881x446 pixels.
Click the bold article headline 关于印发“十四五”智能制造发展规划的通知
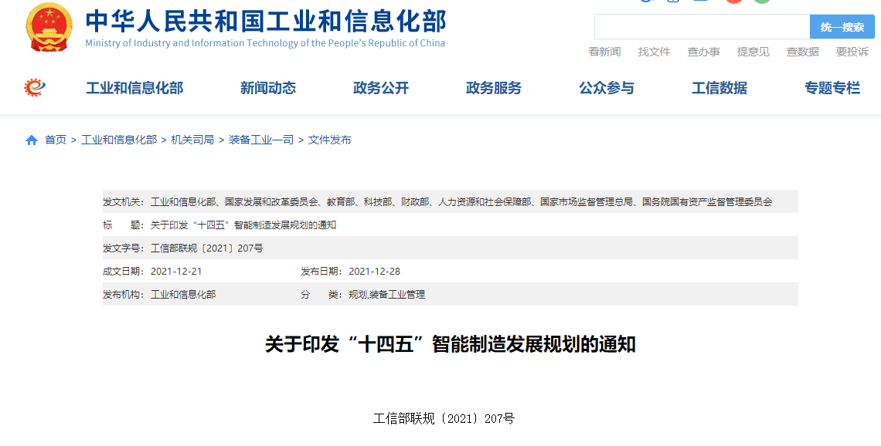[450, 344]
